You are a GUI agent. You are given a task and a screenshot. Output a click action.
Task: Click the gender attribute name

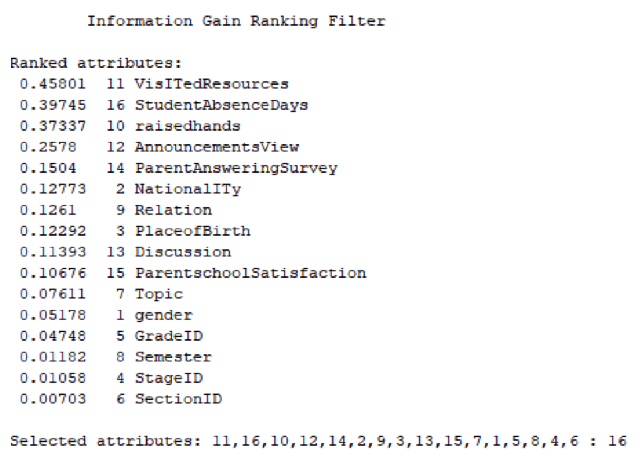(x=164, y=315)
